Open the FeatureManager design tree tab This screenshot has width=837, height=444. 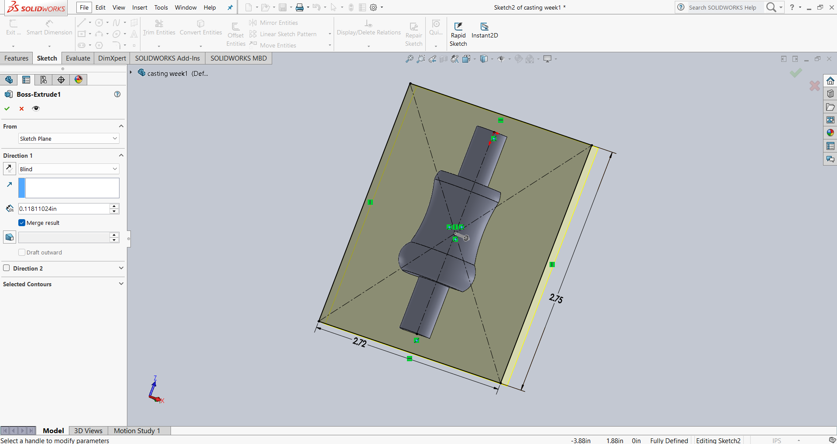tap(9, 80)
